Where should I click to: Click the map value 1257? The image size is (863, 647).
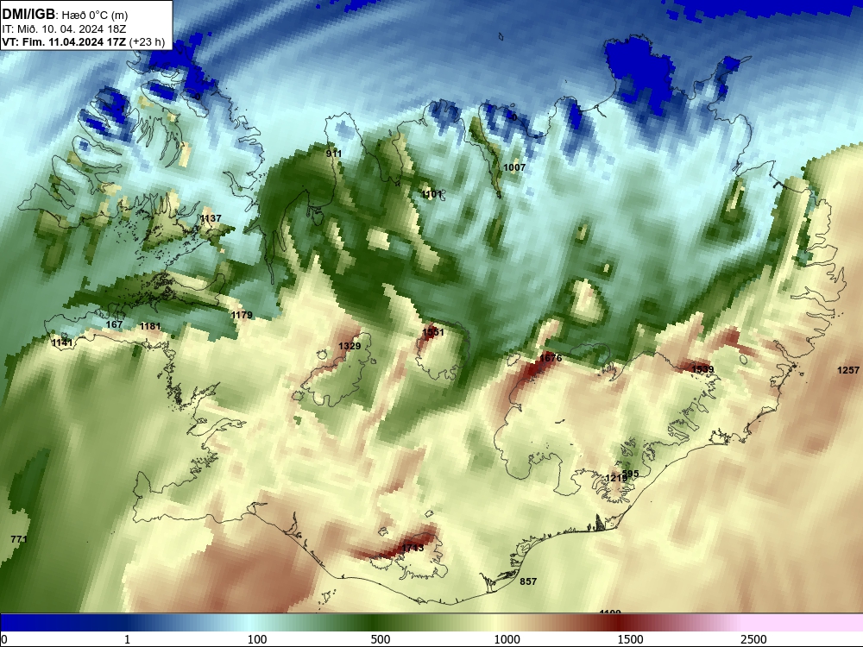pos(848,370)
